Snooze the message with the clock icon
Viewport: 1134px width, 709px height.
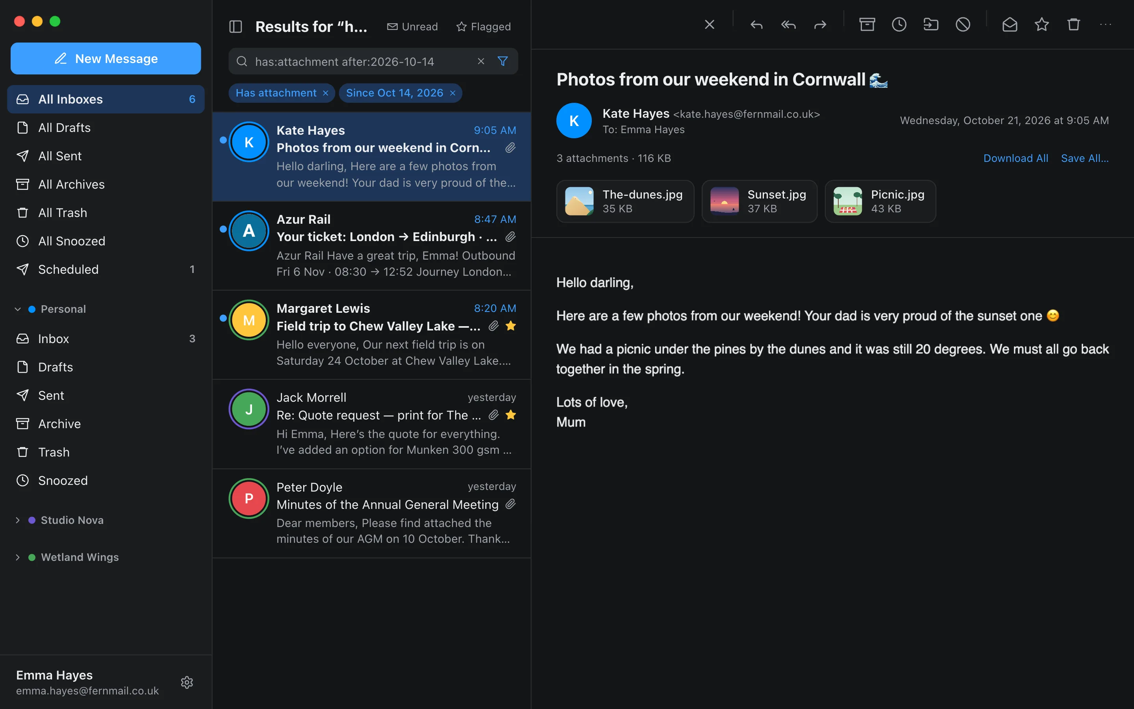click(x=899, y=25)
